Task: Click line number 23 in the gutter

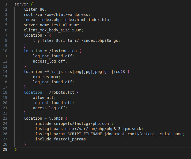Action: (5, 119)
